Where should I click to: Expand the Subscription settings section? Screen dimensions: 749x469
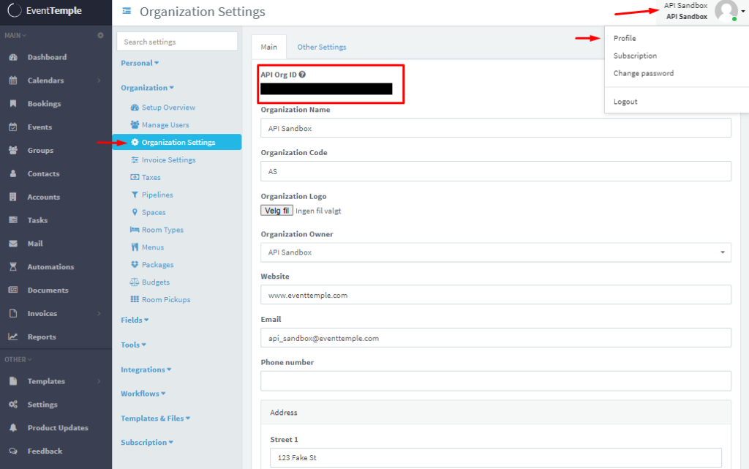146,442
